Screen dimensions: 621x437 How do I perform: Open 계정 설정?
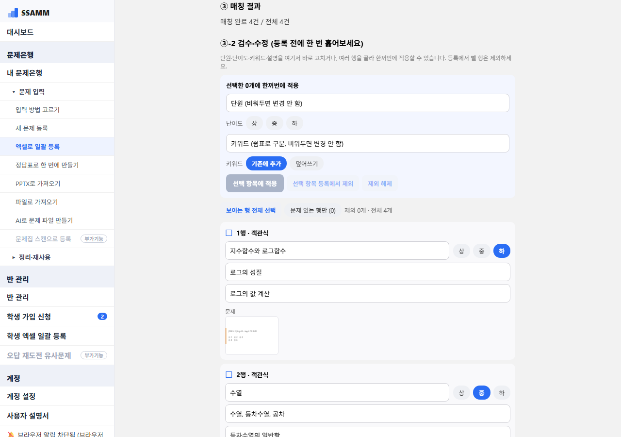click(57, 396)
